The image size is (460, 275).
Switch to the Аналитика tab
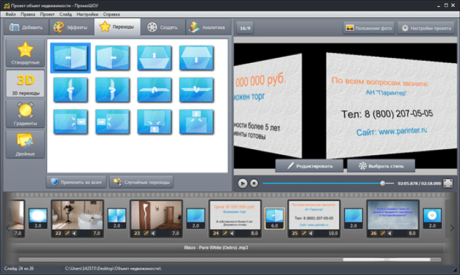(209, 27)
